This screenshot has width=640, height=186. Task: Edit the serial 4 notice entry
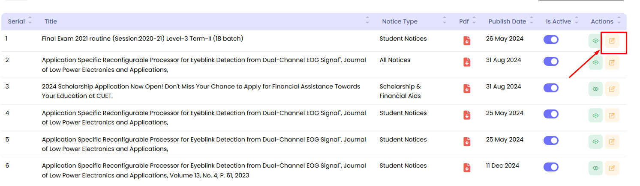tap(612, 115)
